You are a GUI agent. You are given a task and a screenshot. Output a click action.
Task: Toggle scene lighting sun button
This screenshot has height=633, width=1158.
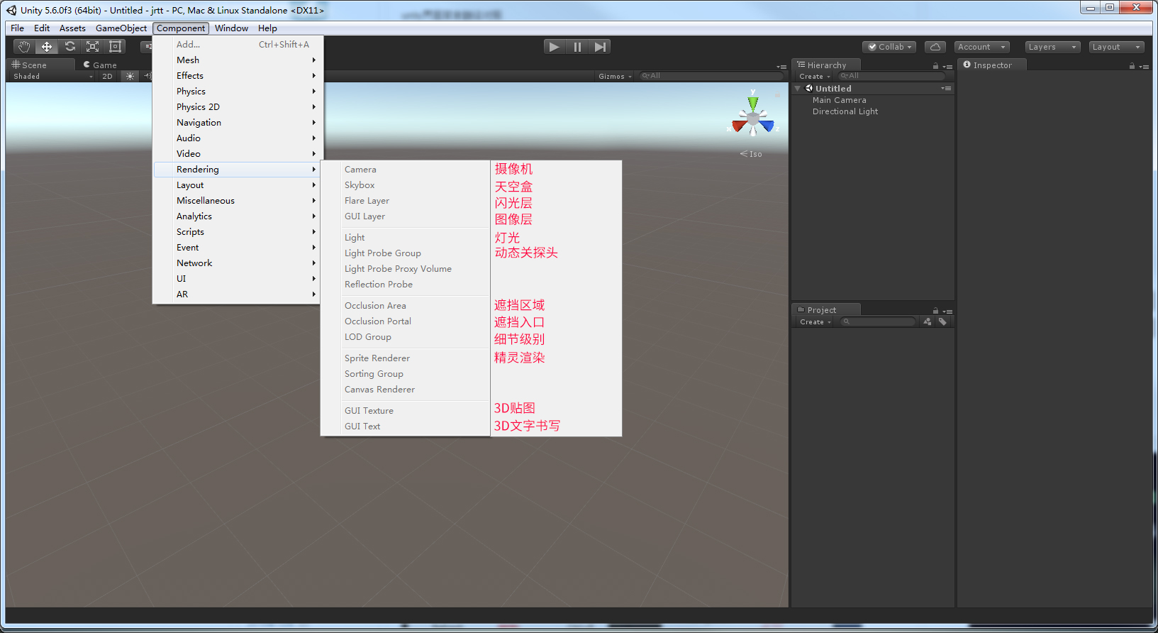(x=130, y=77)
